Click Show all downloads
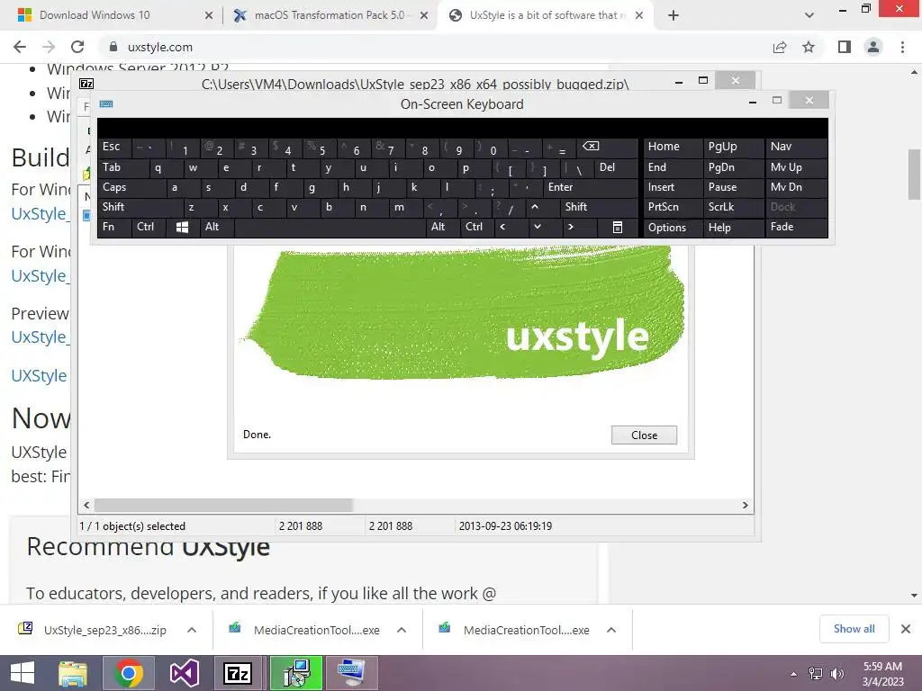 pos(854,629)
